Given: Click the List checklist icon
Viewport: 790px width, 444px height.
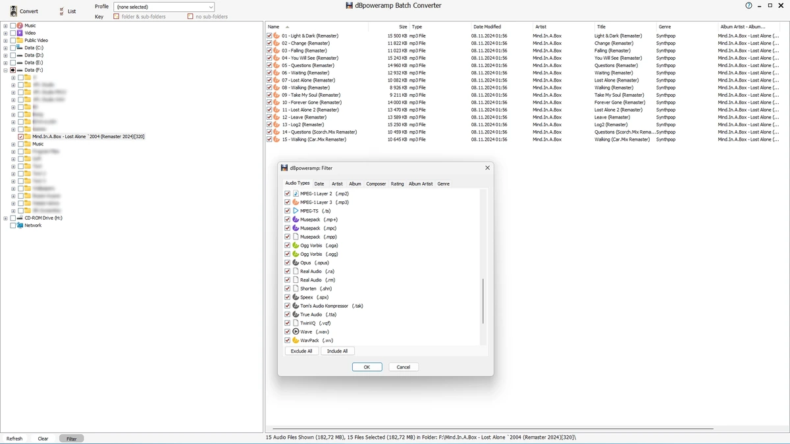Looking at the screenshot, I should [62, 11].
